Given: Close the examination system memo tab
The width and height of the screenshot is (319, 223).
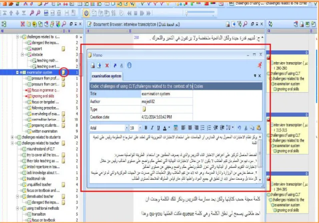Looking at the screenshot, I should click(x=260, y=76).
